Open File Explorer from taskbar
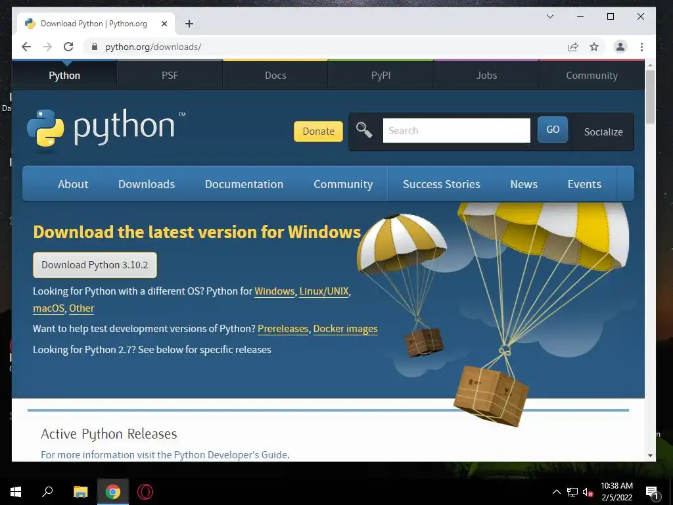 (80, 492)
